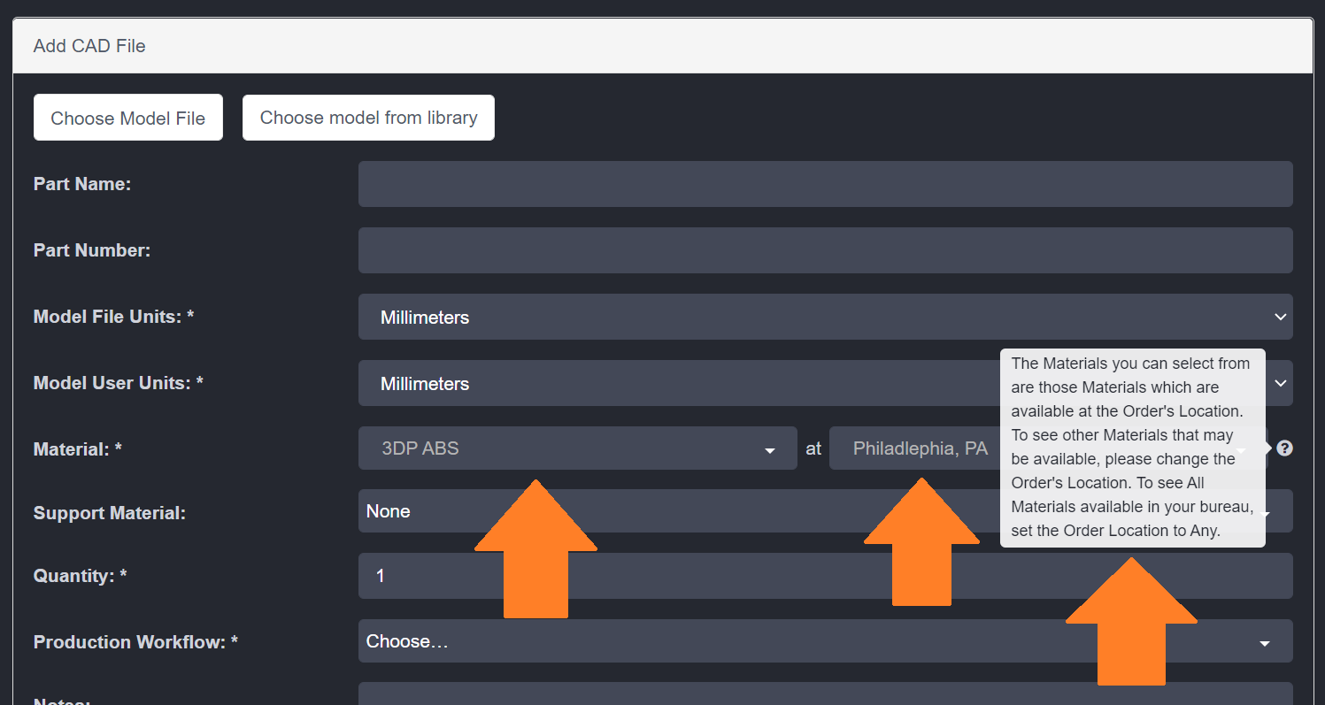Click the Quantity label
This screenshot has width=1325, height=705.
tap(80, 576)
